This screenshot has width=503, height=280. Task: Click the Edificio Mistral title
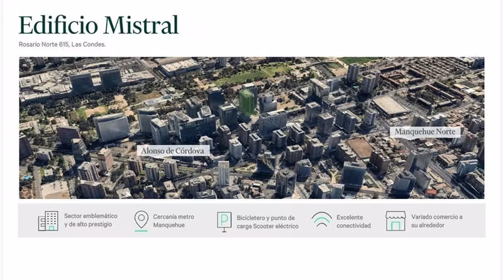[99, 25]
